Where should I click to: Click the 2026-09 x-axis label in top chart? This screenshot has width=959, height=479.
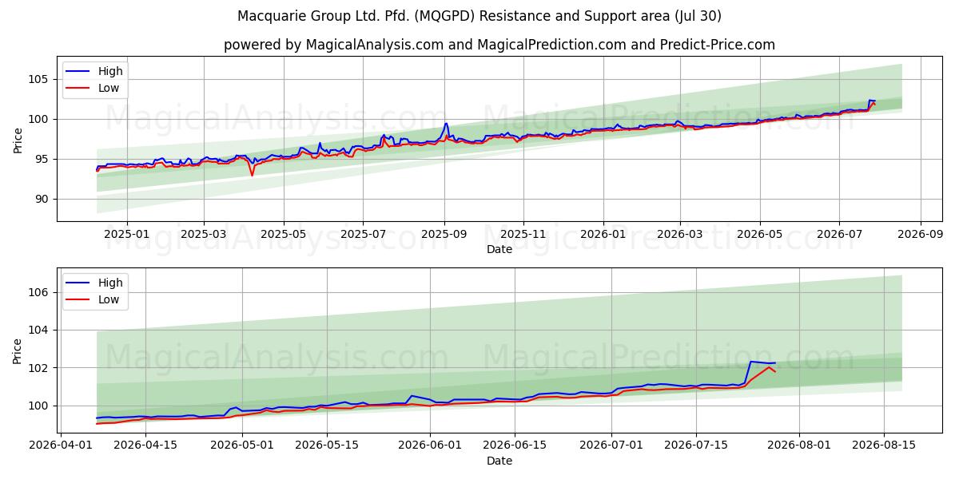pyautogui.click(x=921, y=236)
